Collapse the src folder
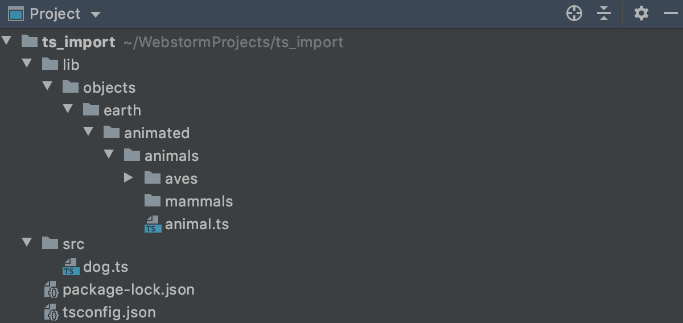 (x=27, y=243)
